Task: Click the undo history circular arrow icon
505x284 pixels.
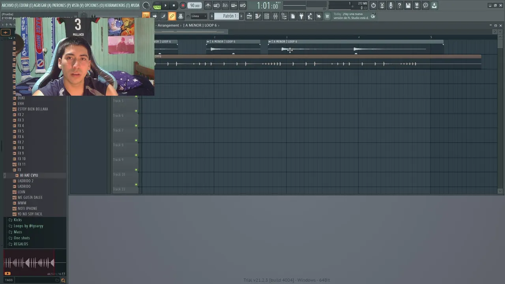Action: click(x=373, y=6)
